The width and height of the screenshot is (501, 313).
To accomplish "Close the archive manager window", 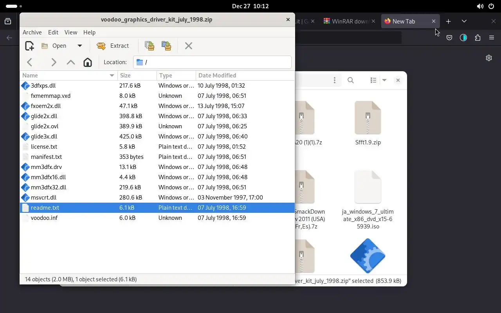I will [x=288, y=20].
